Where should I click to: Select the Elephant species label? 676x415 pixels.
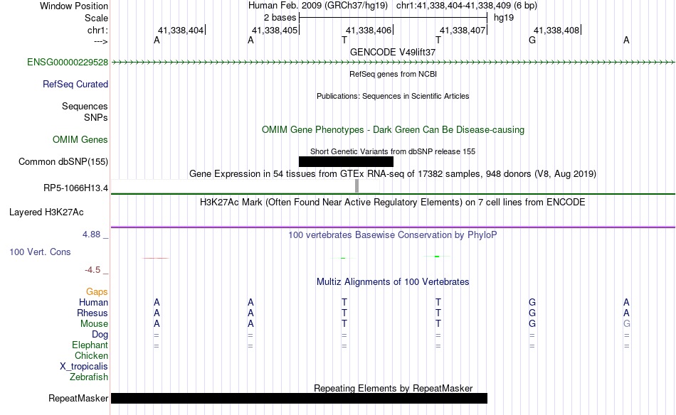click(90, 345)
